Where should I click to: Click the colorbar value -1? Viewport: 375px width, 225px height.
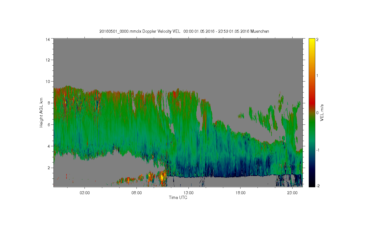tap(317, 150)
